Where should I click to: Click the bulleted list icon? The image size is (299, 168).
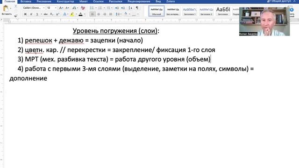[92, 8]
